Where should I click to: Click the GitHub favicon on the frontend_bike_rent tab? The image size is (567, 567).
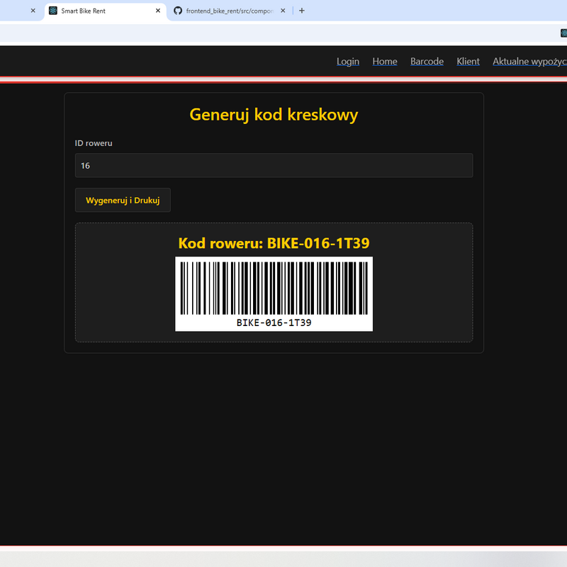pyautogui.click(x=178, y=11)
